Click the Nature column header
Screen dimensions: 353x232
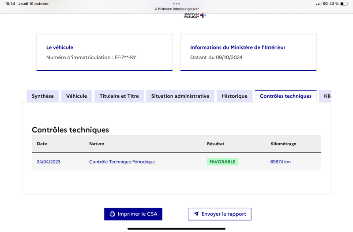click(x=97, y=144)
